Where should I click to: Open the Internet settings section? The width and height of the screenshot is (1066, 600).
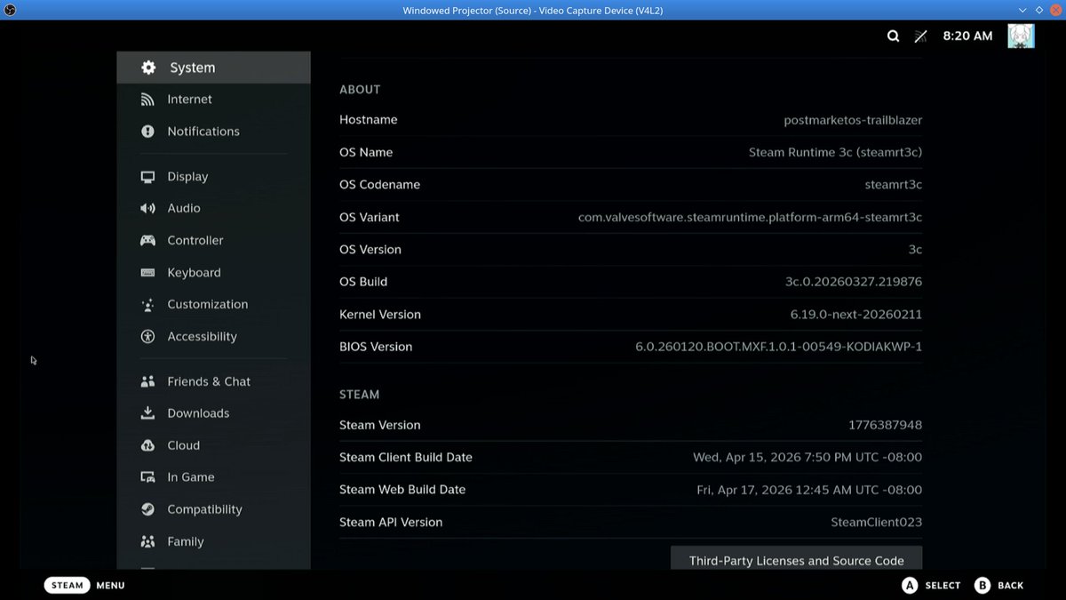(x=213, y=100)
